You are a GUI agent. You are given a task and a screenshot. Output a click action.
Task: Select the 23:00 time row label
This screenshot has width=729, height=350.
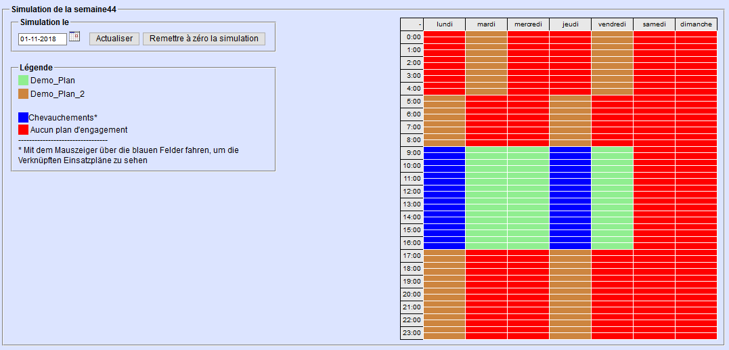[x=412, y=333]
